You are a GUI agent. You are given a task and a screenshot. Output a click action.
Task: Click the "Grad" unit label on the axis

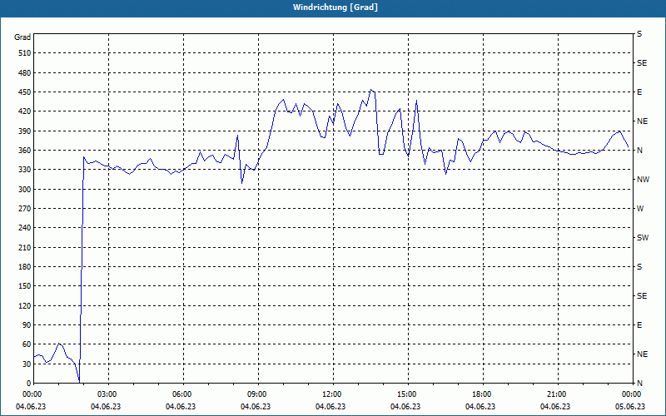22,37
